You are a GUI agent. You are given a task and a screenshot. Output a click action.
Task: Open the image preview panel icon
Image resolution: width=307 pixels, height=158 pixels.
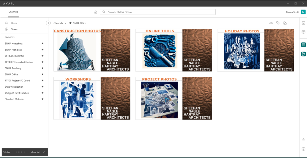click(x=303, y=23)
